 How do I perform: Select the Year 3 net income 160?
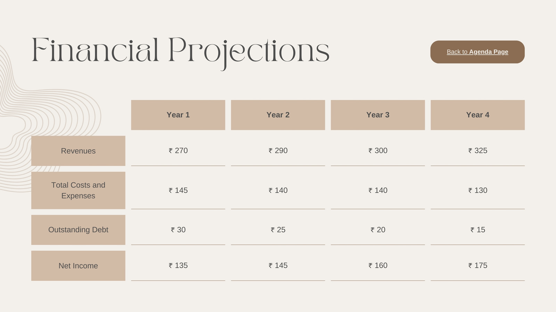(378, 266)
